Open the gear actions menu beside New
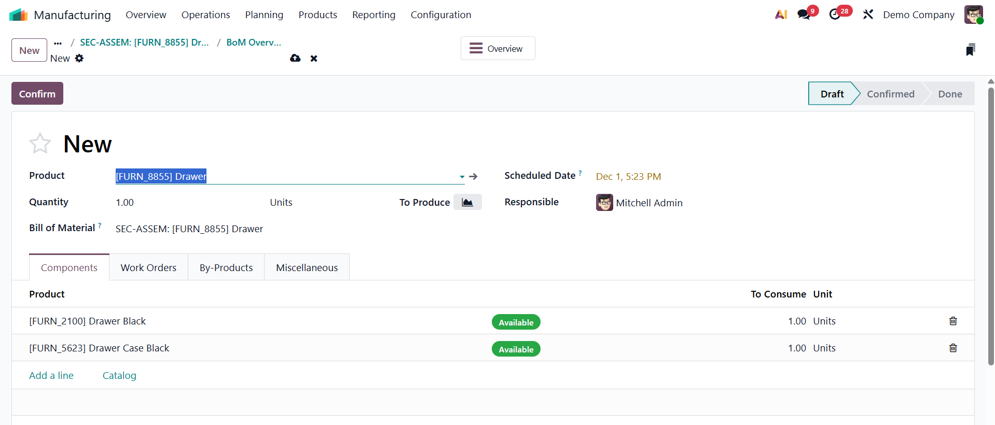 pos(79,58)
